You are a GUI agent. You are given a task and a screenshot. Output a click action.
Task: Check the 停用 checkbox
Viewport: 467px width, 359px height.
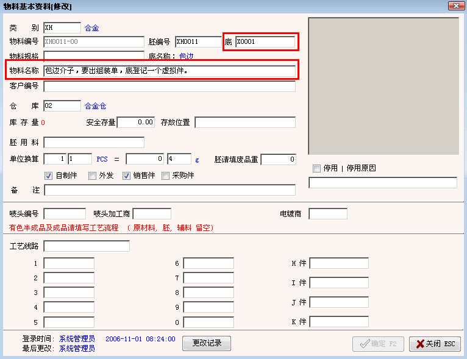point(316,168)
